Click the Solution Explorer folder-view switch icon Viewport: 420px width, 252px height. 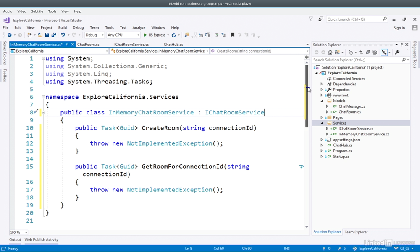pos(337,52)
